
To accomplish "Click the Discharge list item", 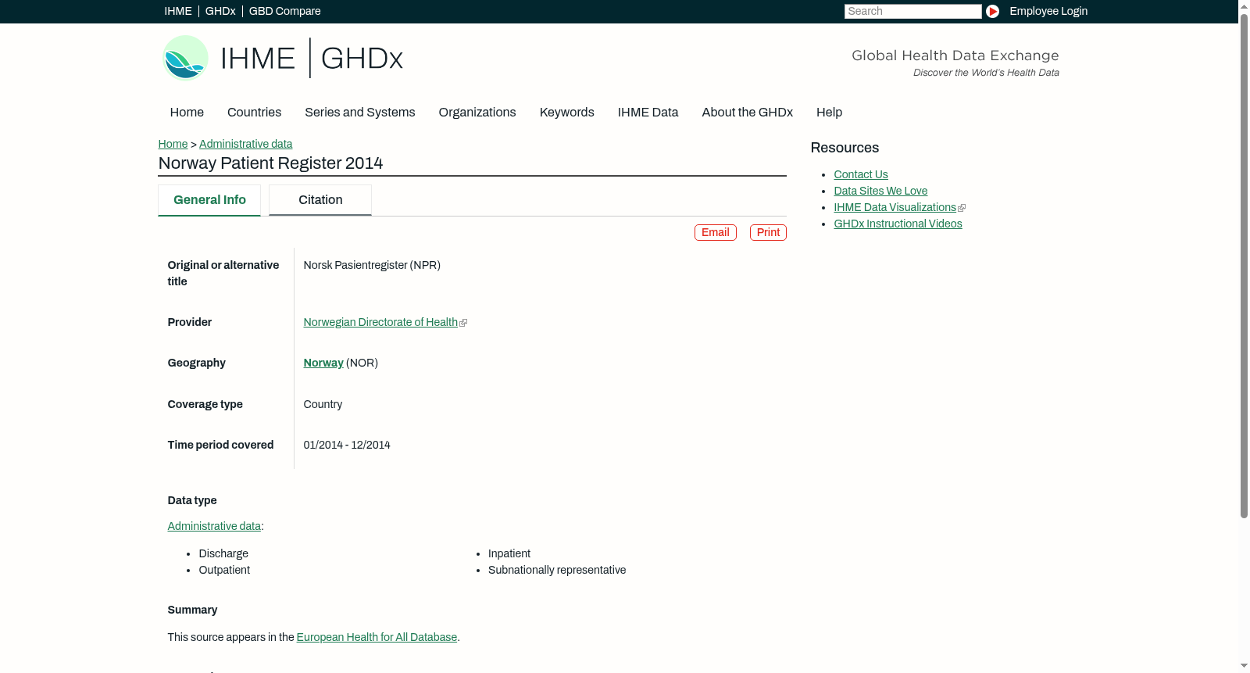I will (223, 553).
